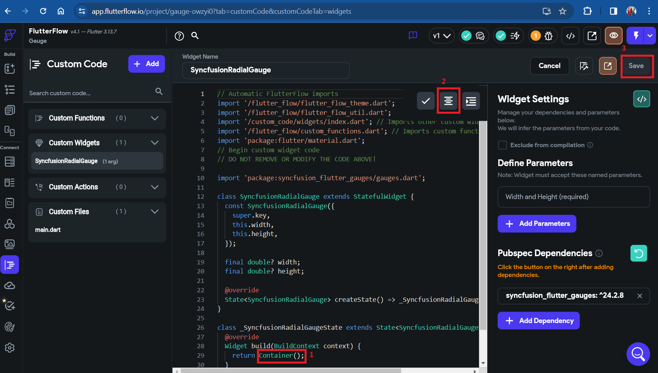The height and width of the screenshot is (373, 658).
Task: Open the run mode dropdown arrow
Action: click(650, 36)
